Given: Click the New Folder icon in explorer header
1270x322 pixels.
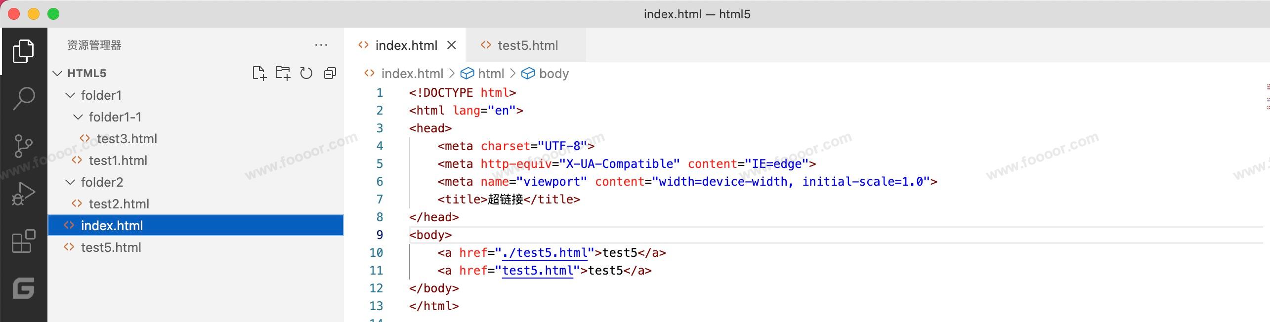Looking at the screenshot, I should click(x=283, y=74).
